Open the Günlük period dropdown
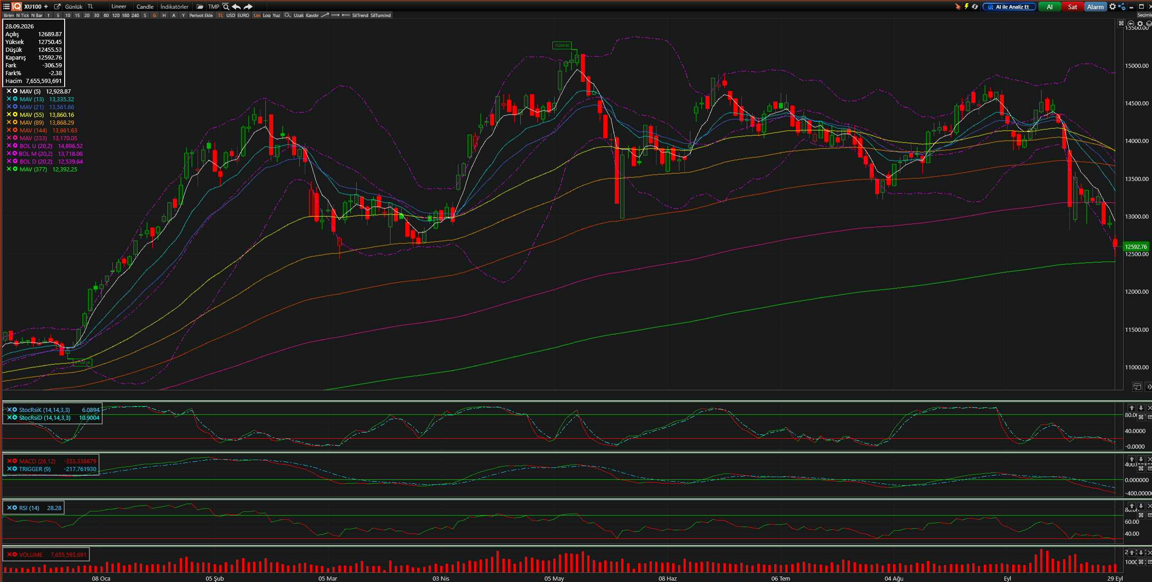 (74, 6)
